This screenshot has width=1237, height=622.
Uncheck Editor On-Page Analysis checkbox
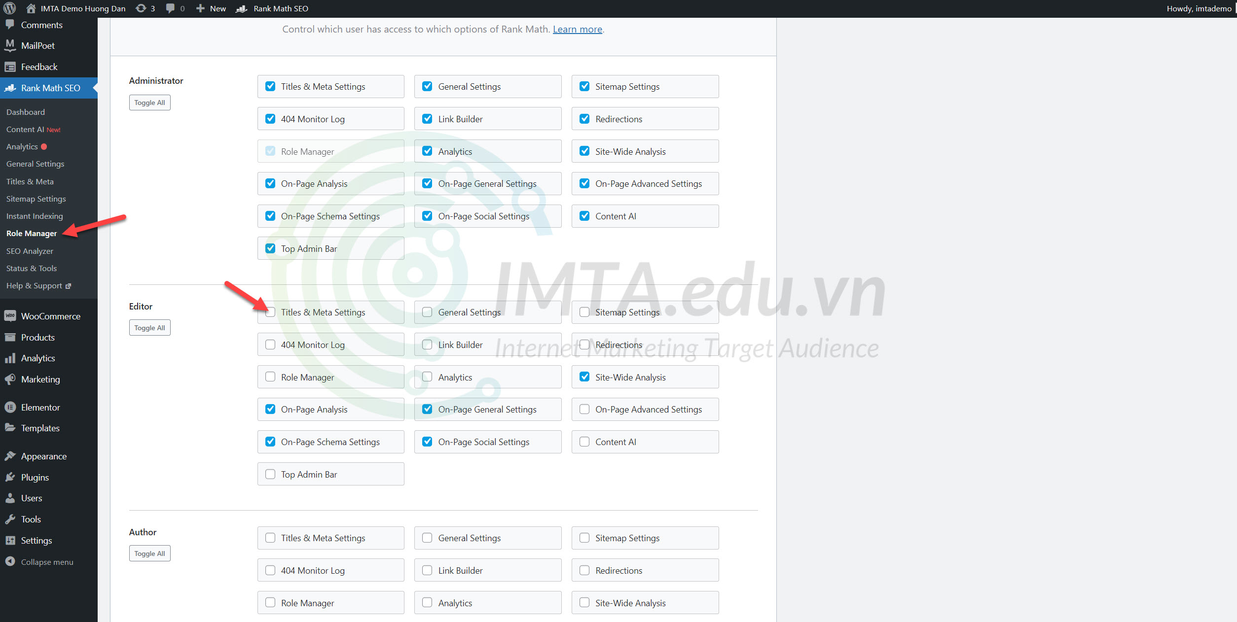(x=270, y=409)
